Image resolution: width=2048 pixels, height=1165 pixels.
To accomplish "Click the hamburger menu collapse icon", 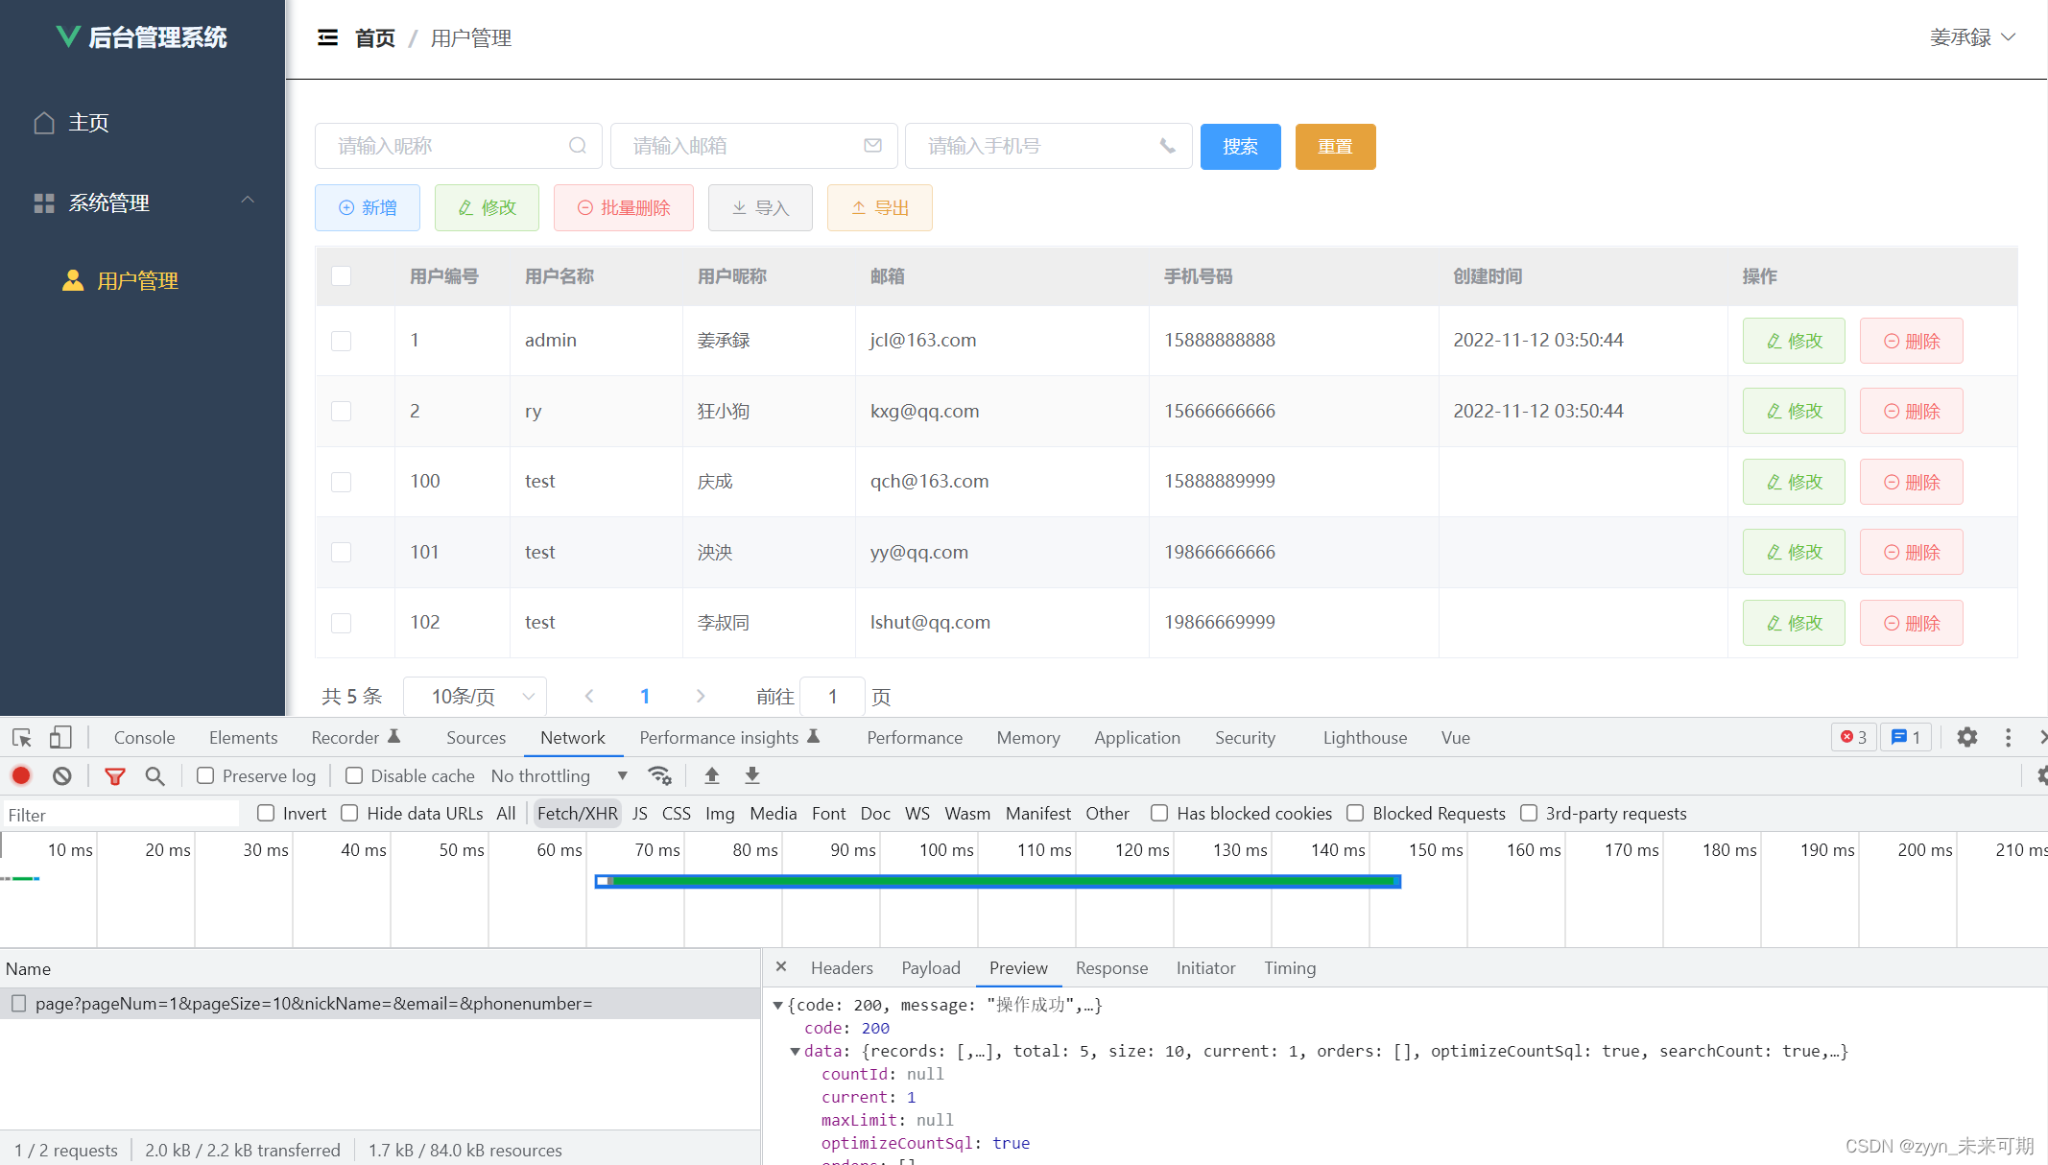I will point(327,37).
